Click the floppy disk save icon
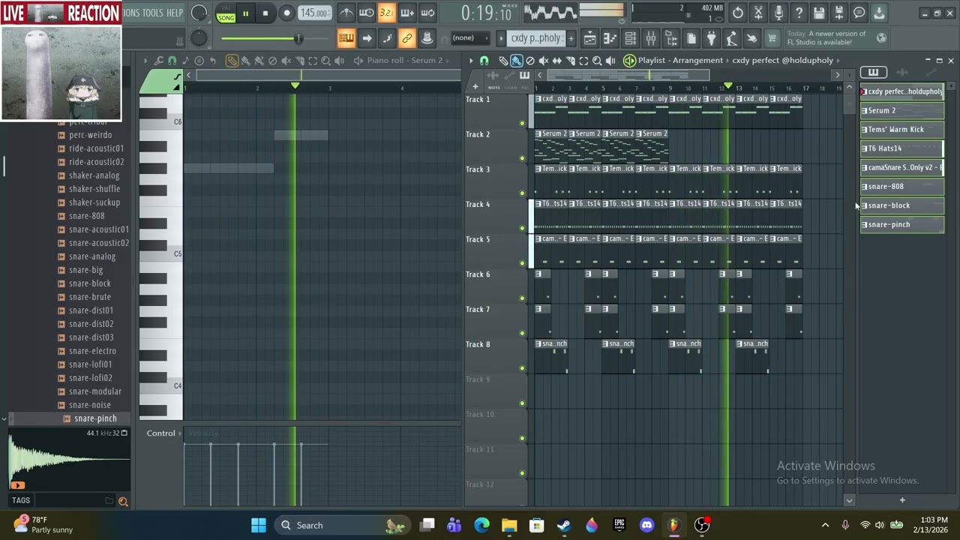Viewport: 960px width, 540px height. coord(819,13)
